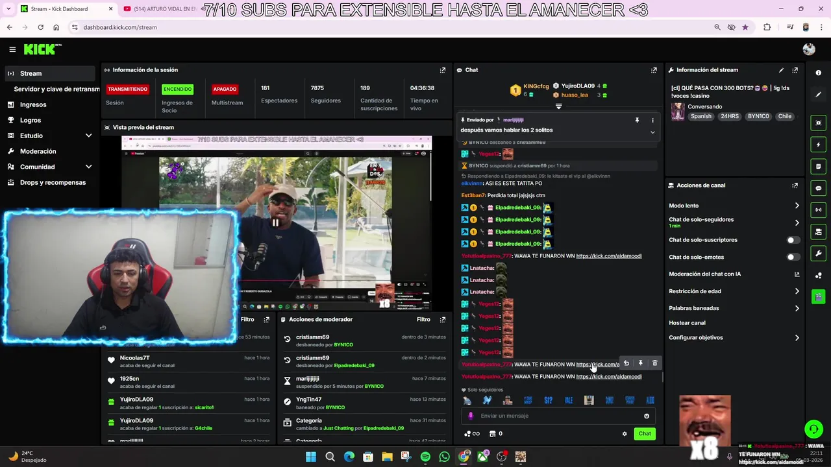Expand Configurar objetivos
Image resolution: width=831 pixels, height=467 pixels.
[797, 338]
